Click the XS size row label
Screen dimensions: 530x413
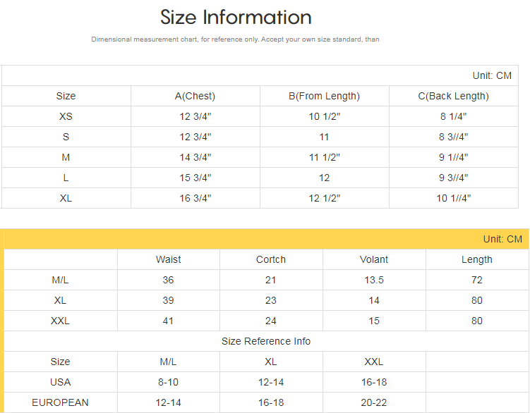tap(66, 116)
